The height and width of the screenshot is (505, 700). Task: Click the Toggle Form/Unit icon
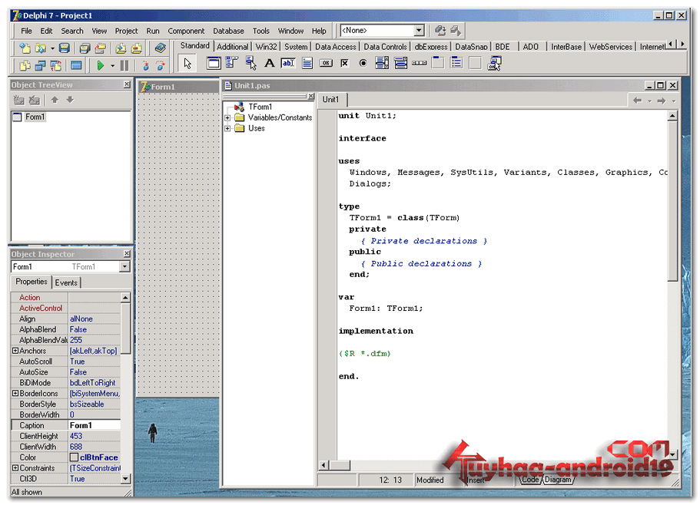(x=56, y=65)
